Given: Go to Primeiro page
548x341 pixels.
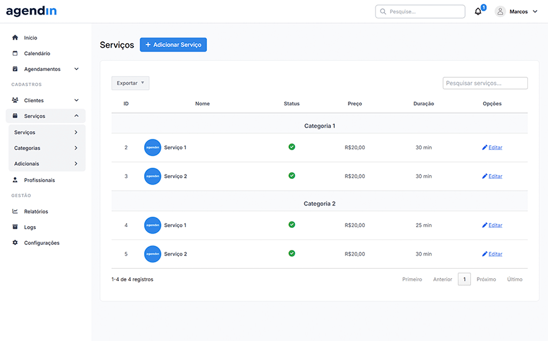Looking at the screenshot, I should point(412,279).
